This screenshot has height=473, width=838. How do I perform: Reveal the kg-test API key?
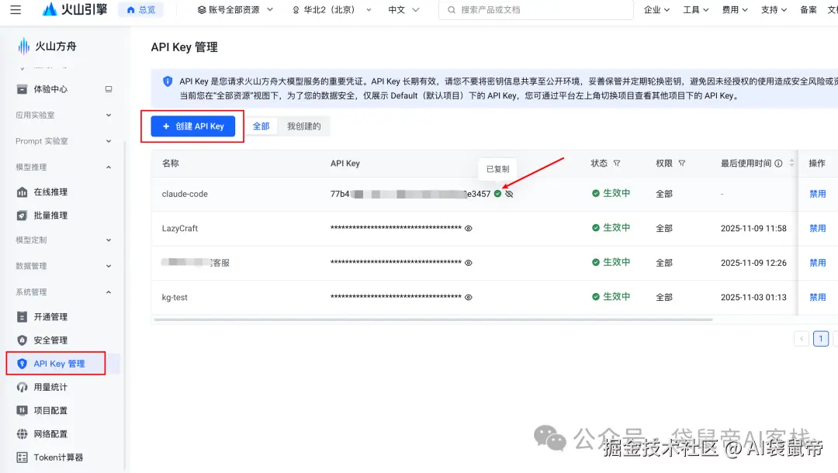pyautogui.click(x=468, y=297)
